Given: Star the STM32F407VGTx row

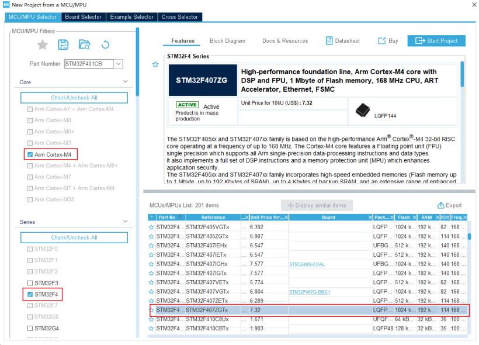Looking at the screenshot, I should pyautogui.click(x=151, y=291).
